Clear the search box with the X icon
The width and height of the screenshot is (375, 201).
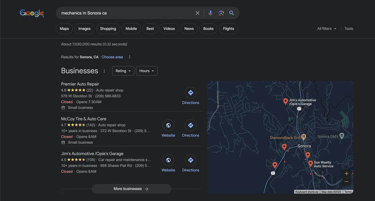pos(198,13)
